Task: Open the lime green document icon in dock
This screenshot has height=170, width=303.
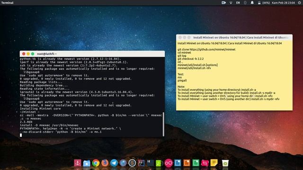Action: point(159,163)
